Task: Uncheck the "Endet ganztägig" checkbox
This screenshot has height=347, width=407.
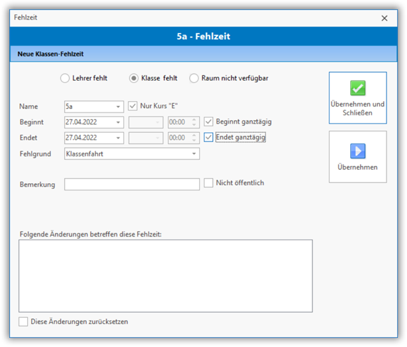Action: [209, 137]
